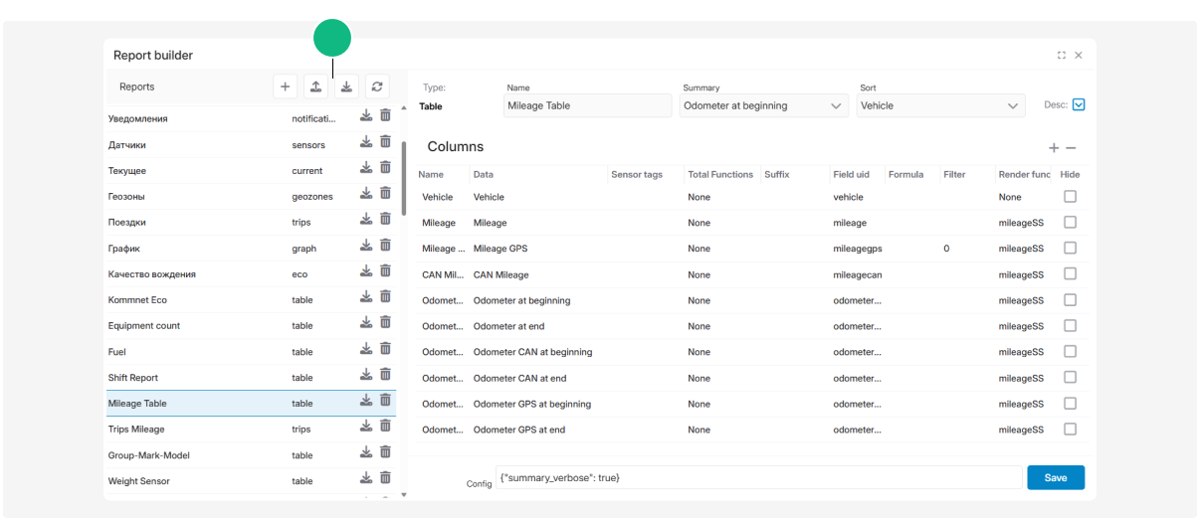Download the Датчики report
The width and height of the screenshot is (1200, 521).
pos(366,141)
